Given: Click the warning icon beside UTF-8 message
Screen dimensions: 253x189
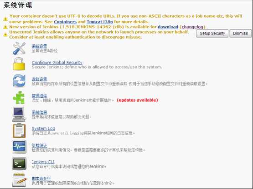Looking at the screenshot, I should (5, 19).
